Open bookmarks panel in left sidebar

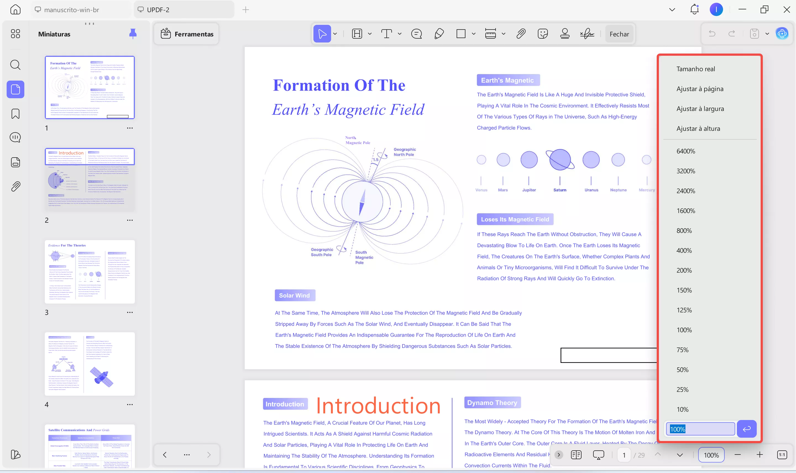tap(15, 114)
